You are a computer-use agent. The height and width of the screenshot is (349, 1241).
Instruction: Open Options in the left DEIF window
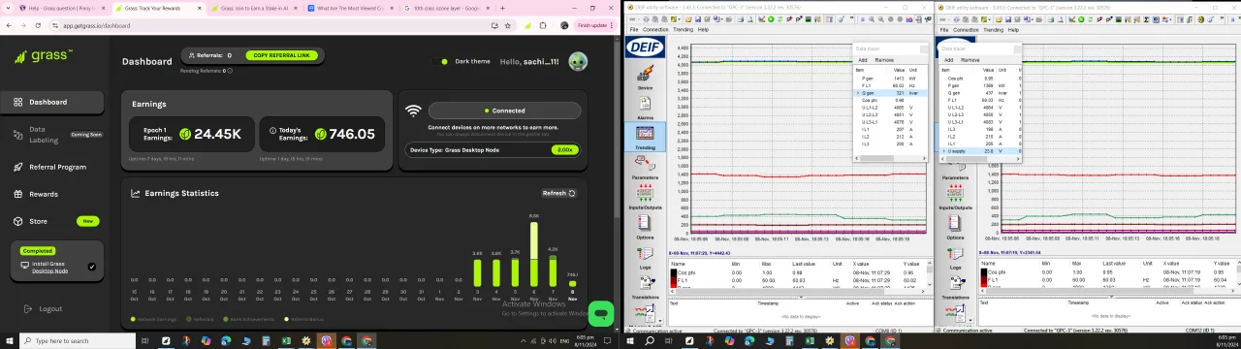645,227
